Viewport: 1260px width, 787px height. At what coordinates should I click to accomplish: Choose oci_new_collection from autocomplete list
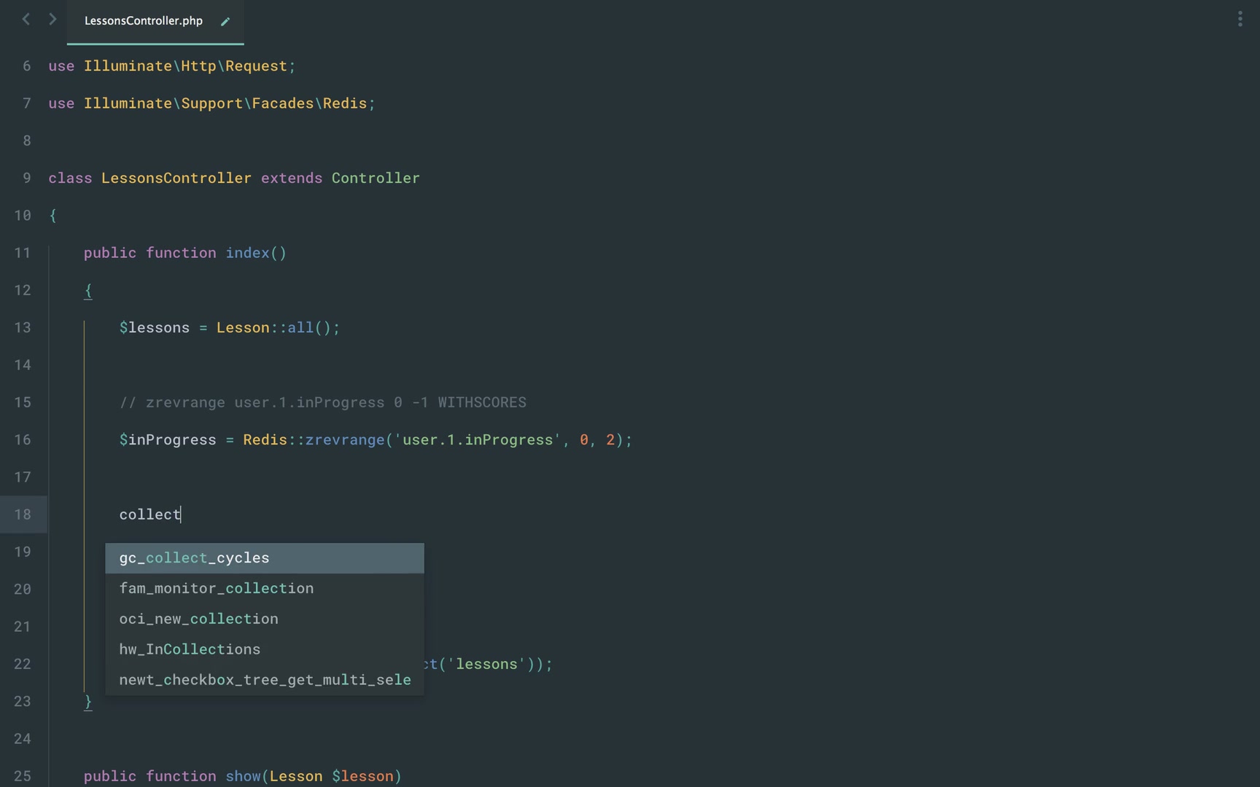pos(265,619)
